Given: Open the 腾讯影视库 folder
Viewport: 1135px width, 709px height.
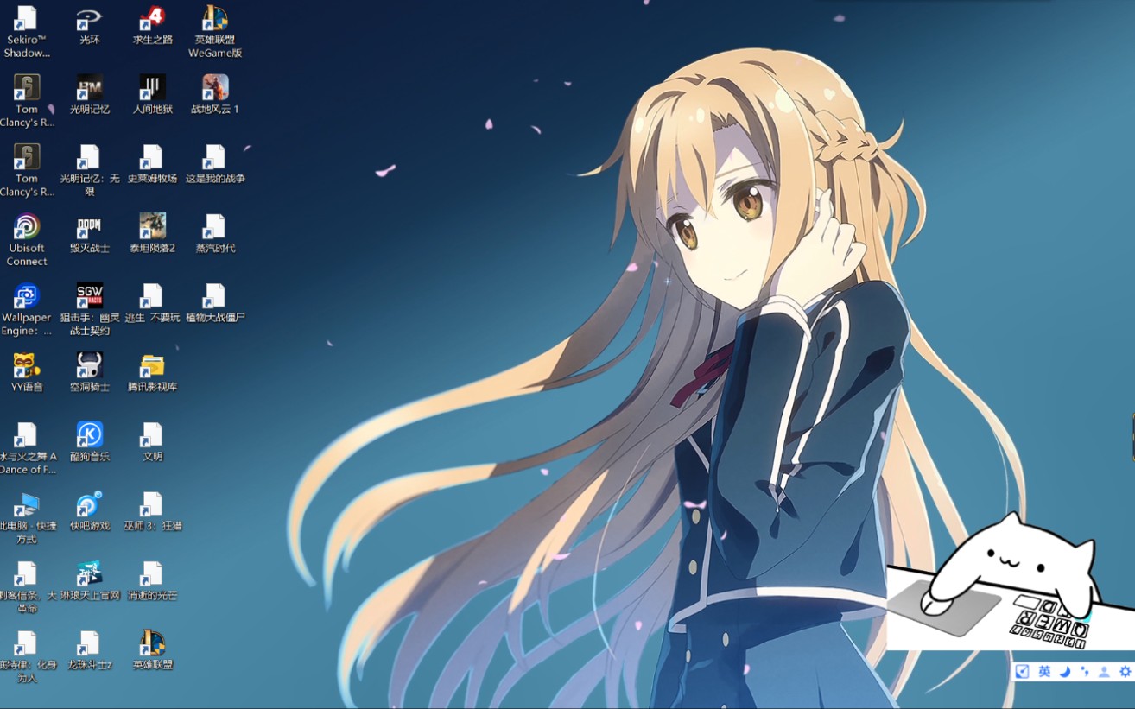Looking at the screenshot, I should point(152,366).
